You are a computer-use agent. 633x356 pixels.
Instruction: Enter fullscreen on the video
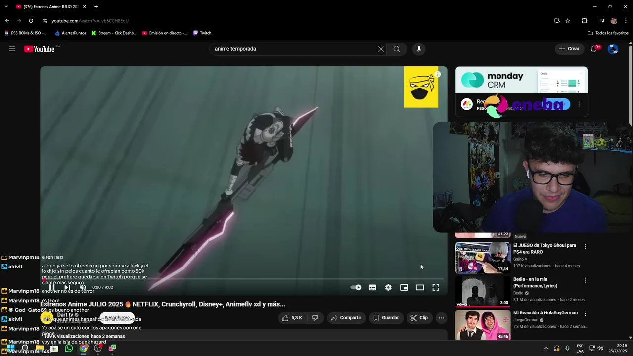[436, 287]
